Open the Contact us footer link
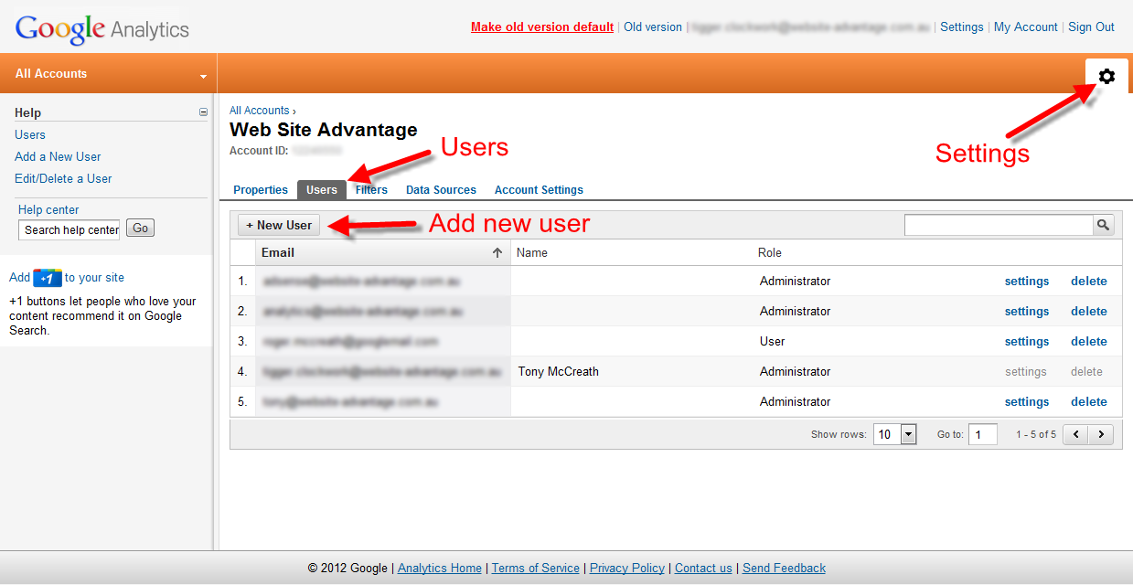 pos(703,568)
